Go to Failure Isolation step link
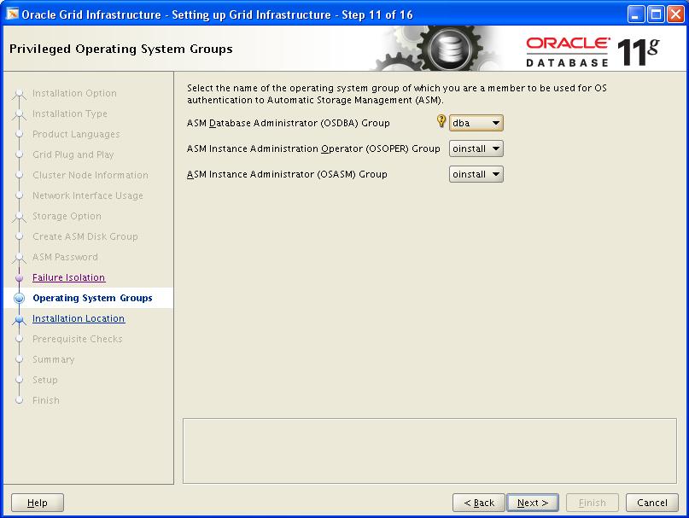689x518 pixels. 68,277
